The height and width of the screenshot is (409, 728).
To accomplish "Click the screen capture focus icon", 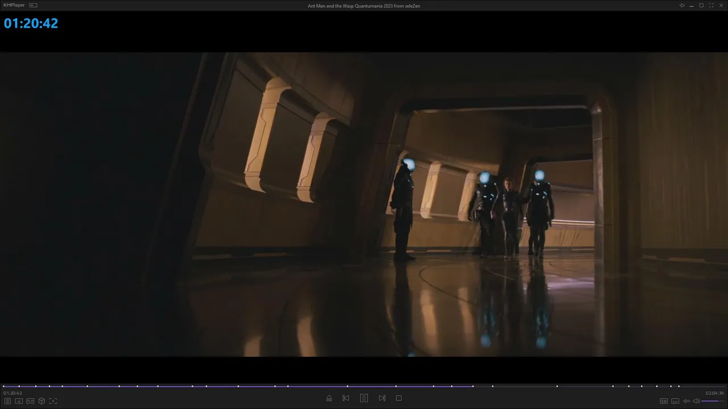I will coord(53,401).
